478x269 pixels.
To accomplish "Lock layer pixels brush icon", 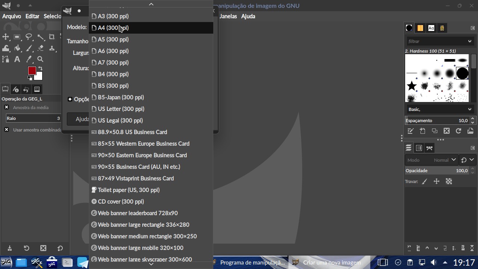I will pos(425,182).
